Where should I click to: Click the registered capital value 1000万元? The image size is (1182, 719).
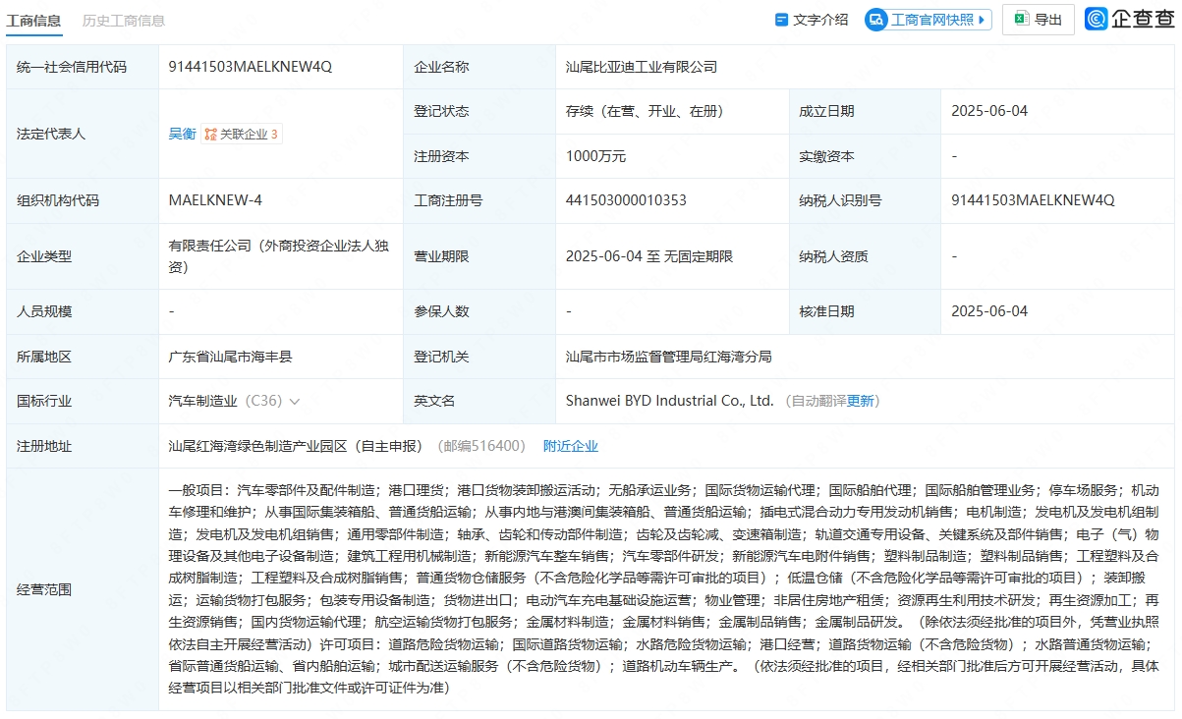(x=595, y=156)
